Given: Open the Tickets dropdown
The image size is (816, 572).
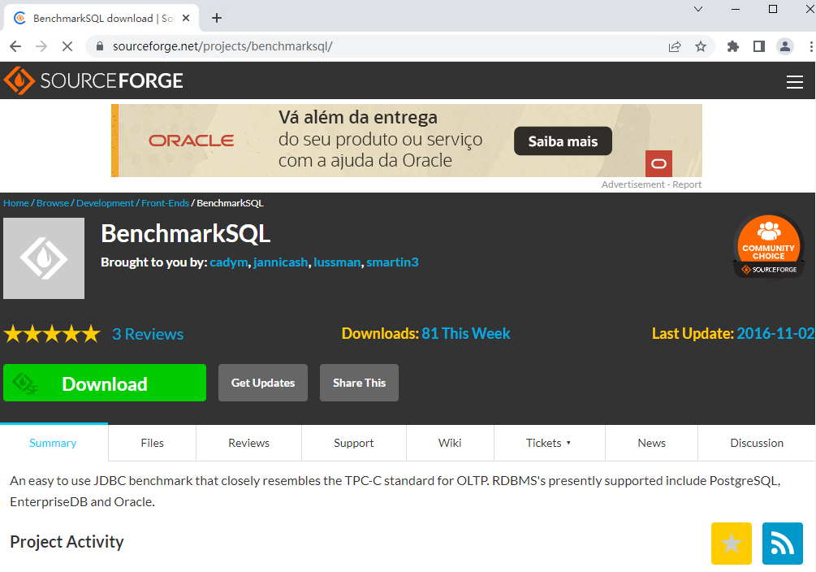Looking at the screenshot, I should click(549, 443).
